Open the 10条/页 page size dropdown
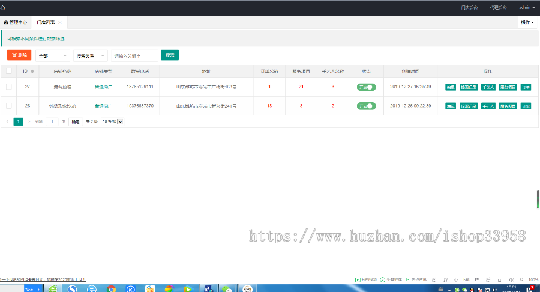This screenshot has height=292, width=540. point(113,121)
